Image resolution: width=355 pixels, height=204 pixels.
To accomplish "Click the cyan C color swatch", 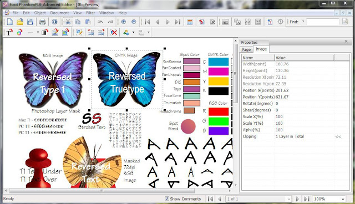I will point(218,62).
